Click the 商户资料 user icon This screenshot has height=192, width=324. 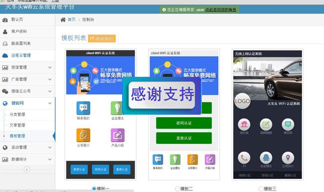[5, 31]
